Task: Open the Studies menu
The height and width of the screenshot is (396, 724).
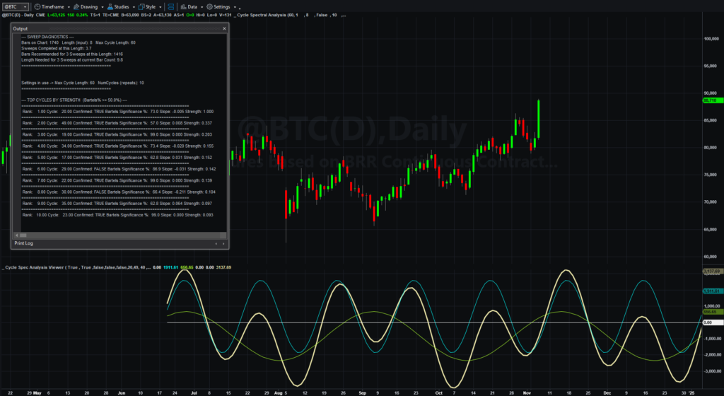Action: (x=118, y=7)
